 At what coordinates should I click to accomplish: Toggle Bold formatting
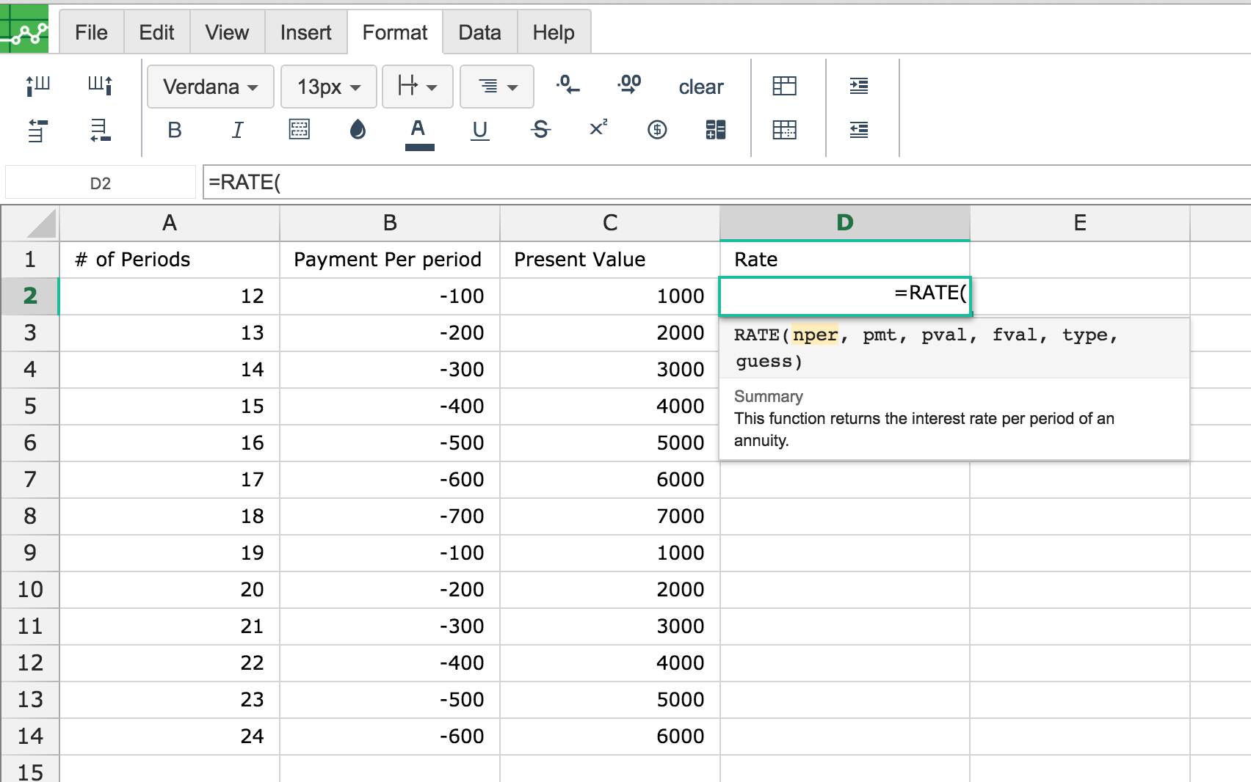coord(174,130)
